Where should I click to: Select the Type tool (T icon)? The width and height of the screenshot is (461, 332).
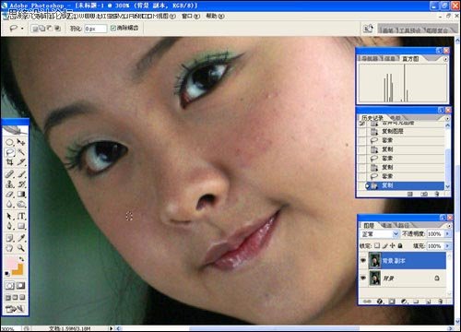click(21, 216)
